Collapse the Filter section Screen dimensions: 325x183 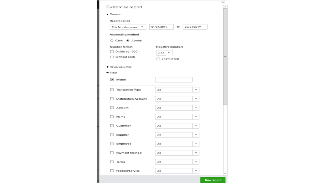pos(108,73)
